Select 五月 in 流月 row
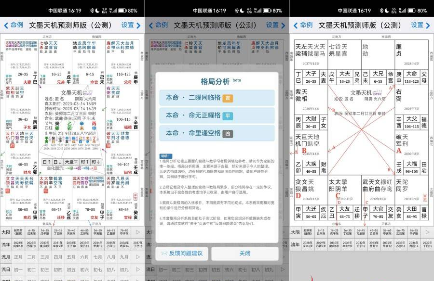 click(71, 257)
